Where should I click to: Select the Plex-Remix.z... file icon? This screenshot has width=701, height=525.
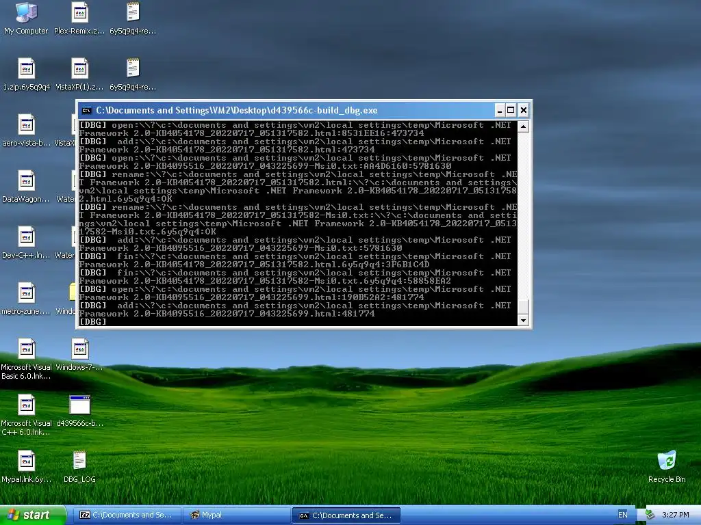[79, 18]
